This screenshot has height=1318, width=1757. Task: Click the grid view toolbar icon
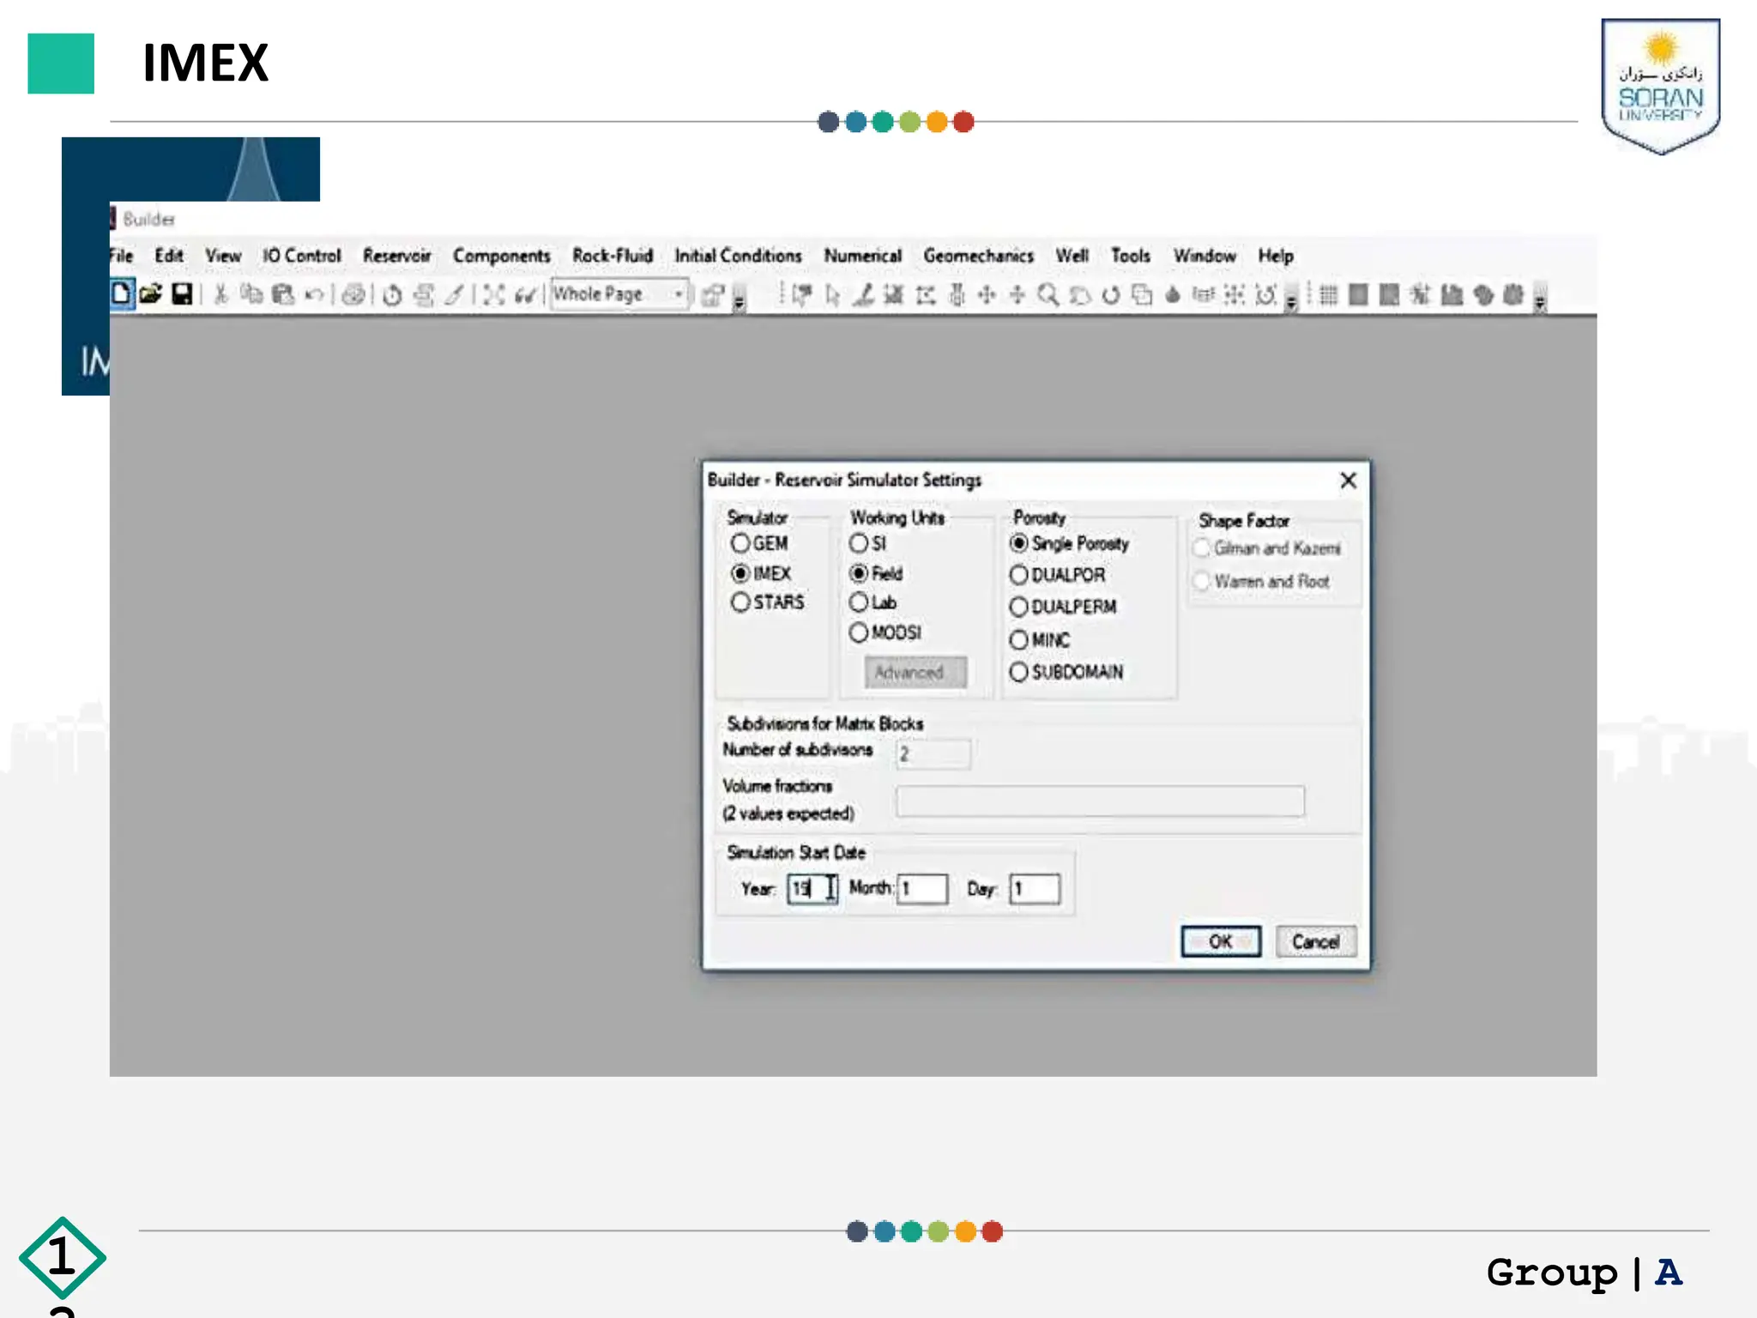(1328, 295)
